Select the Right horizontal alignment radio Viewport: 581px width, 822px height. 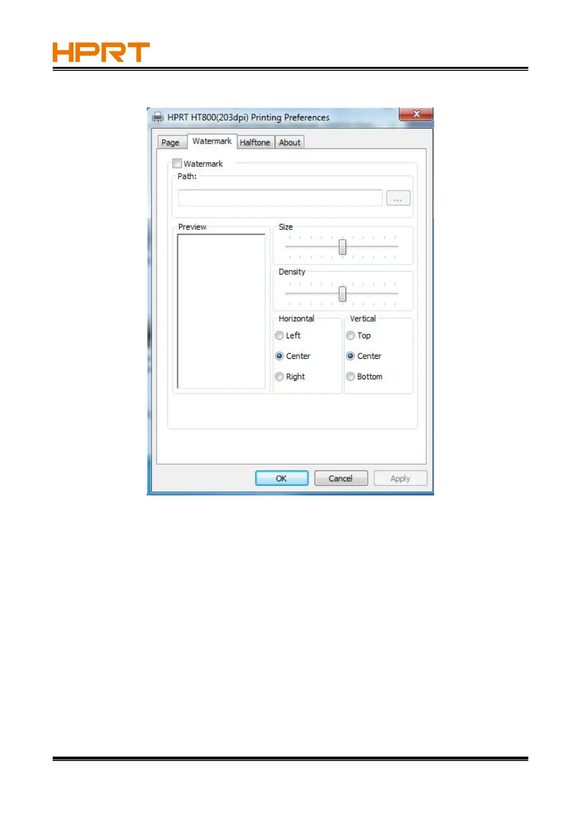(280, 376)
